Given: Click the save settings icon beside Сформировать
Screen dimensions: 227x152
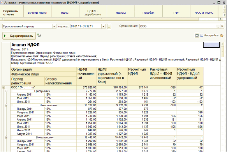Looking at the screenshot, I should point(39,35).
